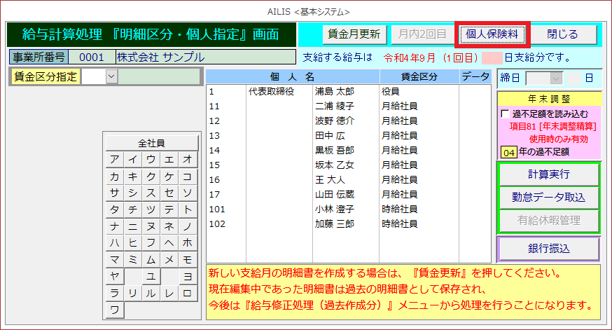Select employee 田中 広 in list

(332, 135)
